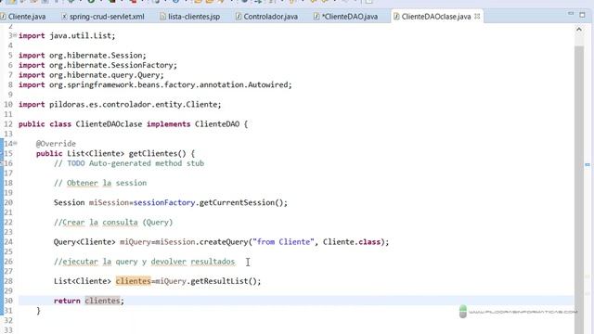
Task: Click 'createQuery' on line 24
Action: (224, 242)
